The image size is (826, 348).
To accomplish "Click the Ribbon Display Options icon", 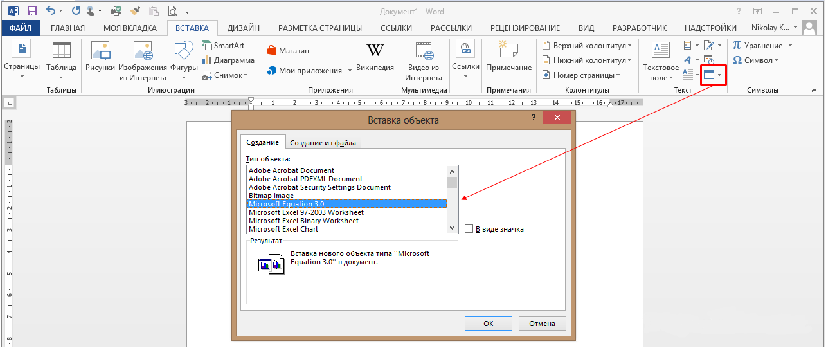I will [757, 10].
